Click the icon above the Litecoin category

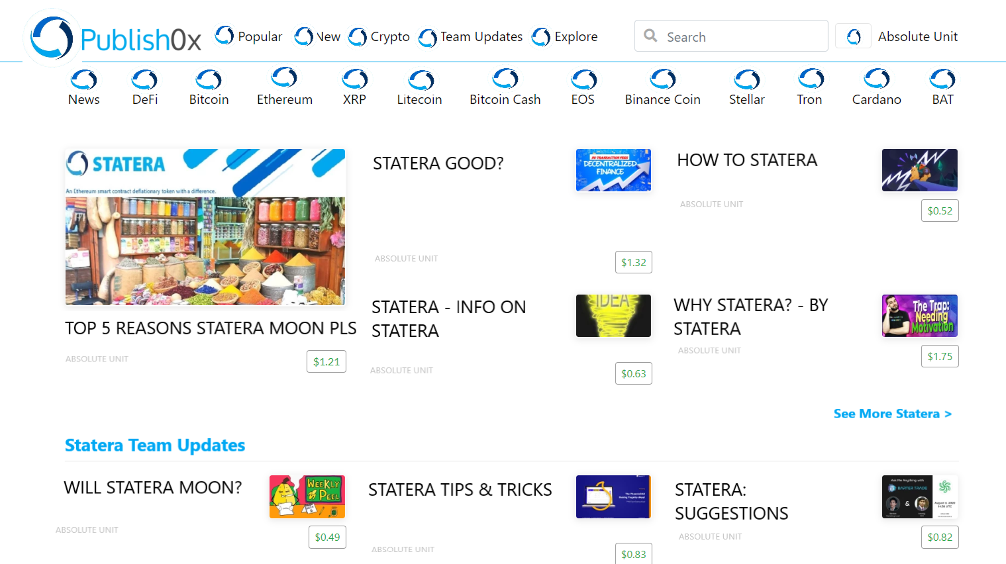click(421, 81)
